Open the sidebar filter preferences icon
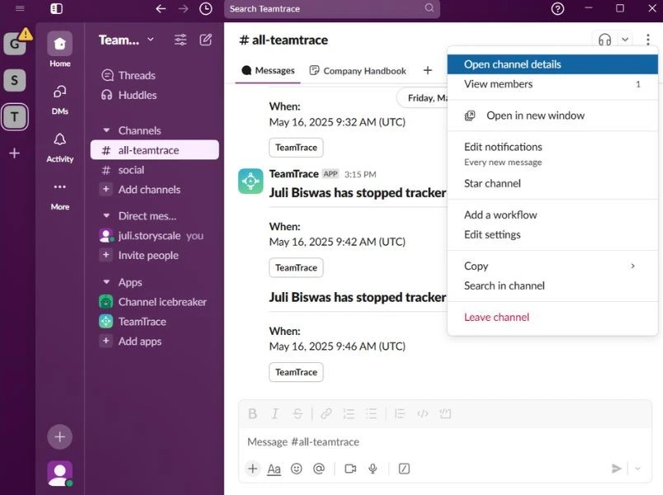 tap(181, 40)
